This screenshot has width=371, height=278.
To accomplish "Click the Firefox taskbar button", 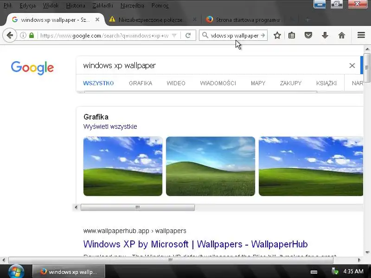I will [69, 272].
